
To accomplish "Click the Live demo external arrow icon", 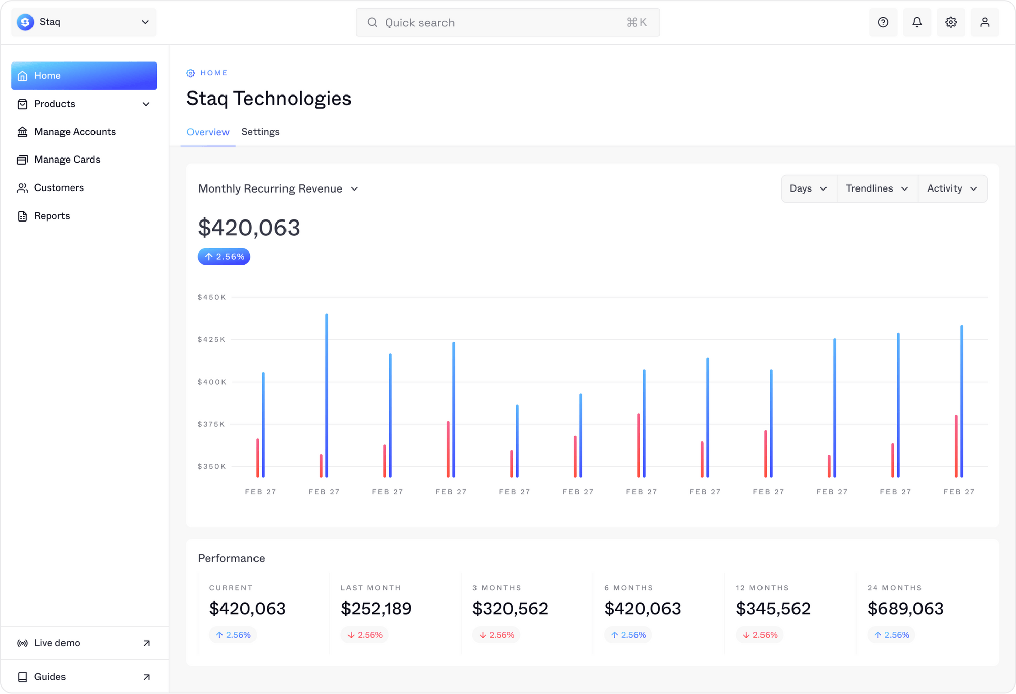I will click(x=146, y=643).
